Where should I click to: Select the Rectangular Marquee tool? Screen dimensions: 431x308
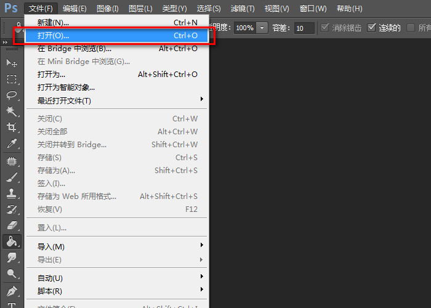tap(12, 79)
